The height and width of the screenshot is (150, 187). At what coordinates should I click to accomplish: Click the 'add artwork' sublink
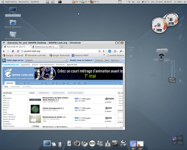point(15,87)
